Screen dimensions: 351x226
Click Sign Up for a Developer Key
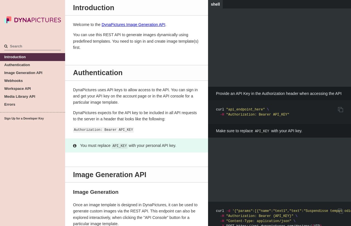click(x=24, y=119)
